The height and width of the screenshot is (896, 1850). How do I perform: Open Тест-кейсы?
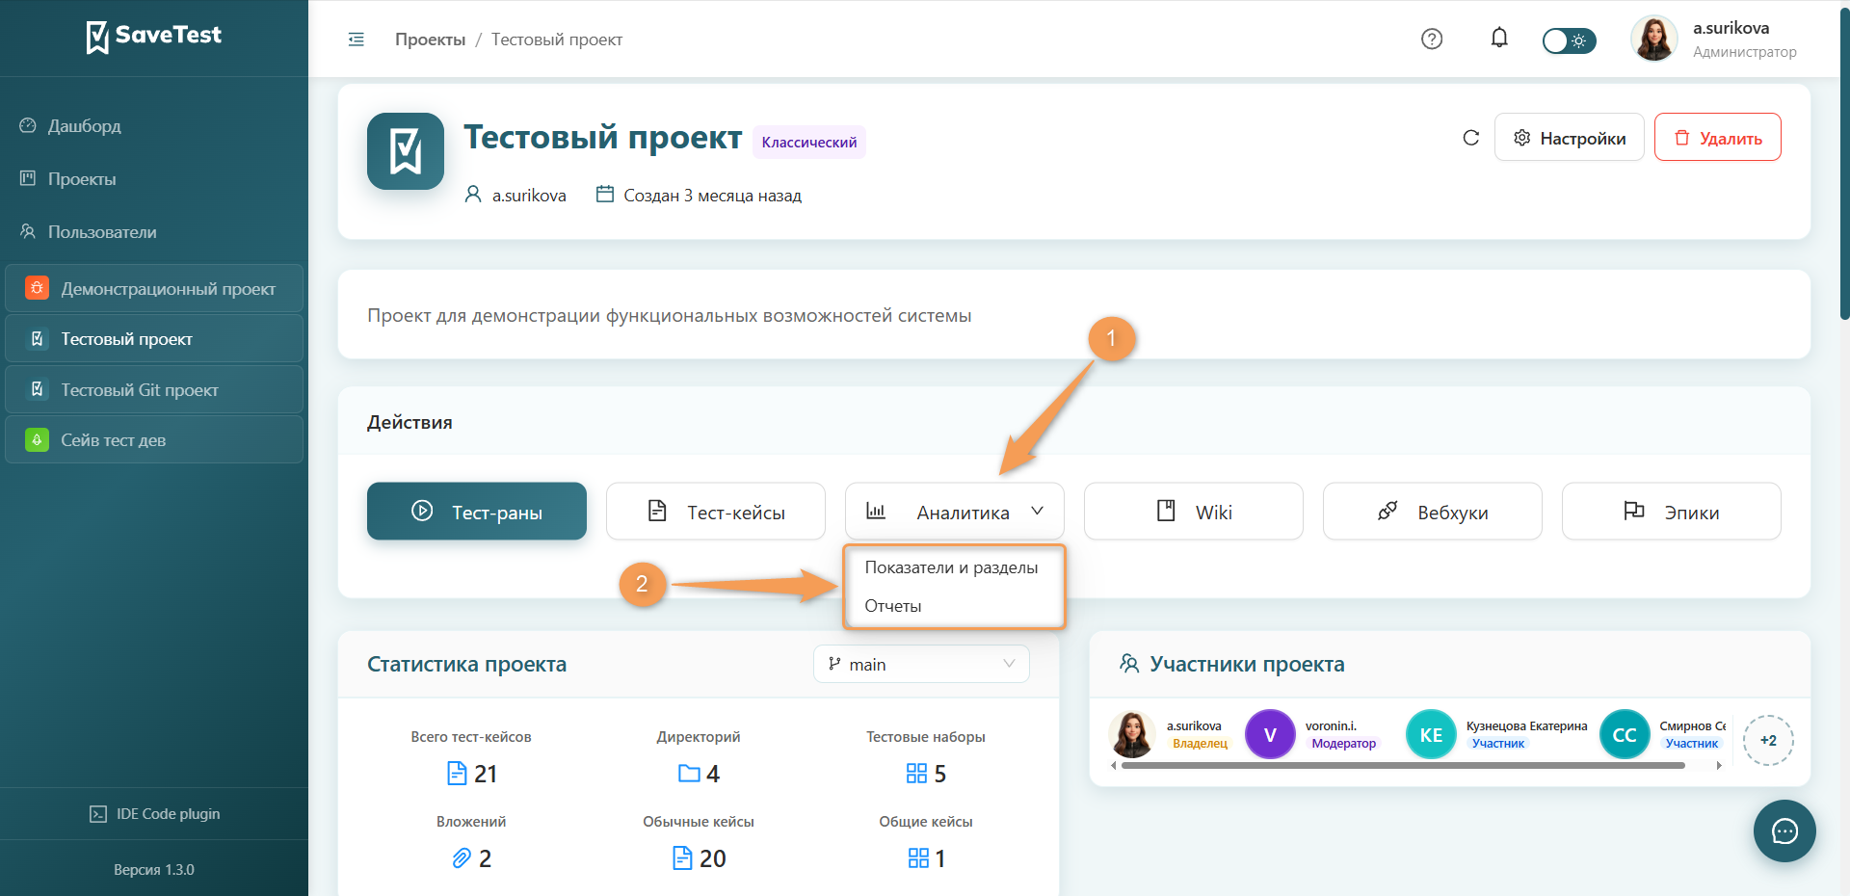pyautogui.click(x=716, y=512)
